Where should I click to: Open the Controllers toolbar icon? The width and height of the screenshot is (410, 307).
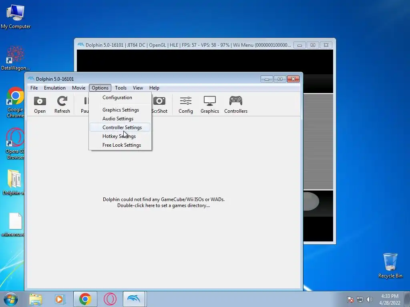tap(235, 104)
